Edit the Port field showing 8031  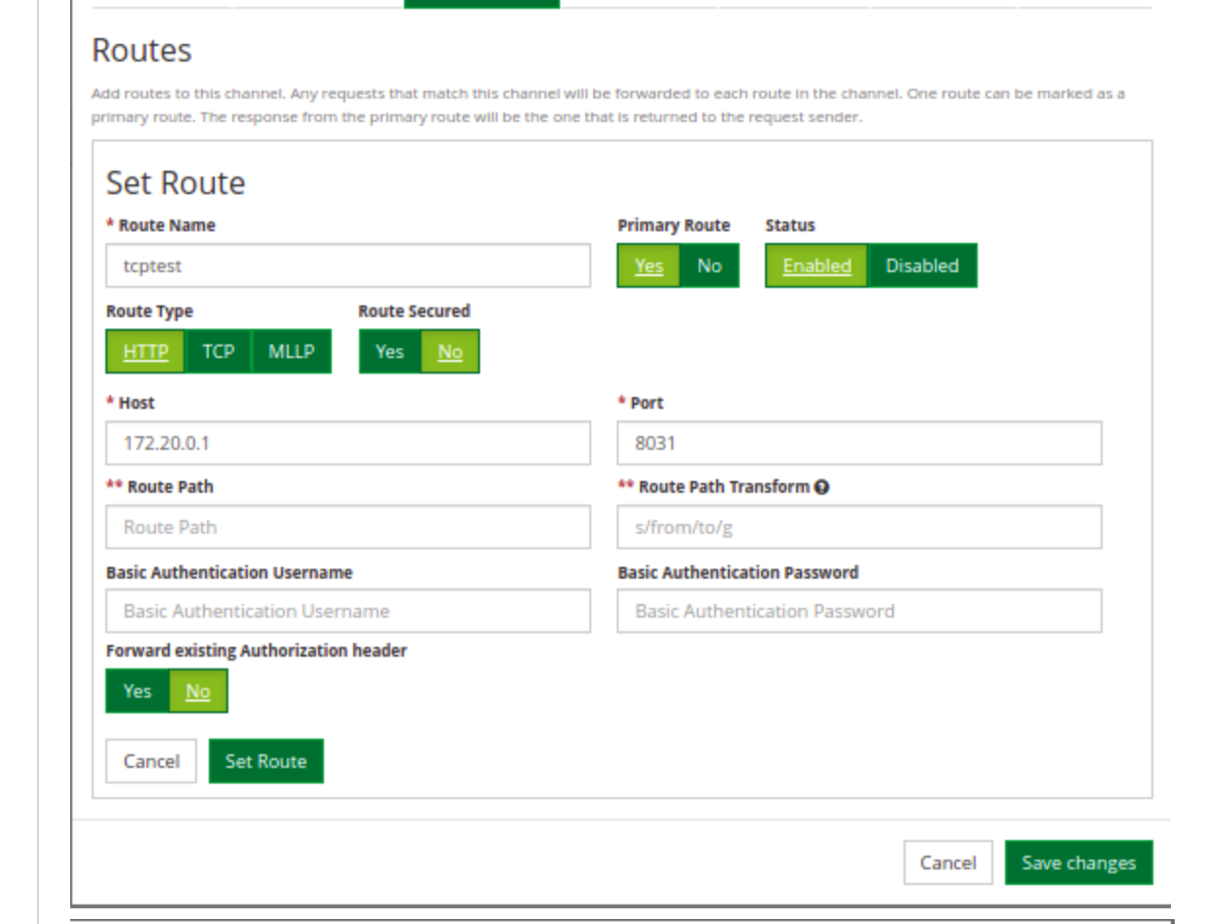860,443
